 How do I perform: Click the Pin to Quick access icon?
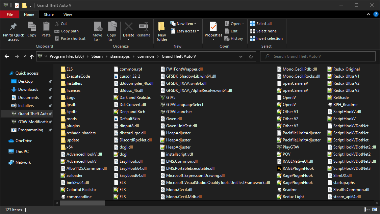(x=14, y=27)
